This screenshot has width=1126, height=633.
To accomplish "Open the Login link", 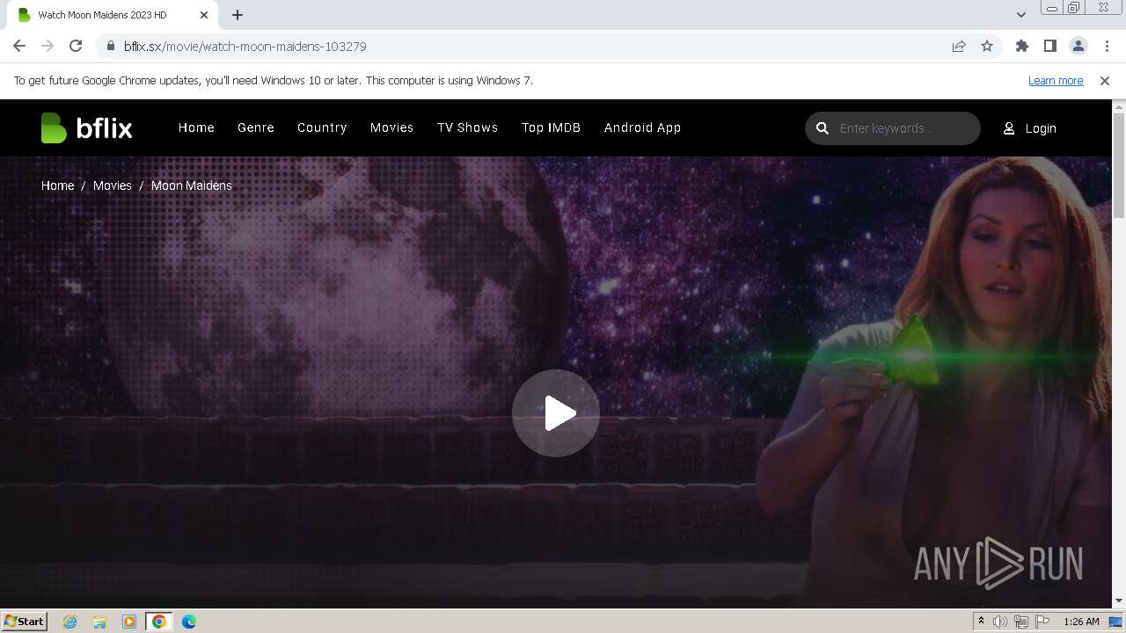I will pyautogui.click(x=1030, y=128).
